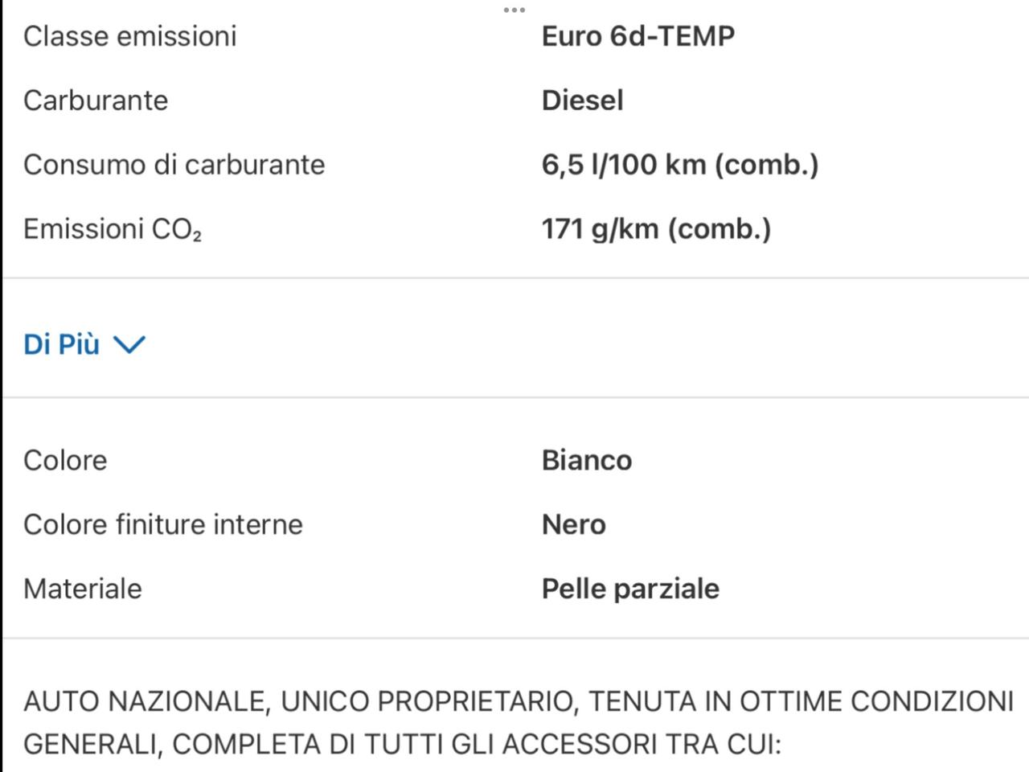Select the Bianco color value
The image size is (1029, 772).
click(x=587, y=460)
